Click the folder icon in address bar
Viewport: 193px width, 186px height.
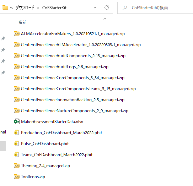[x=5, y=7]
